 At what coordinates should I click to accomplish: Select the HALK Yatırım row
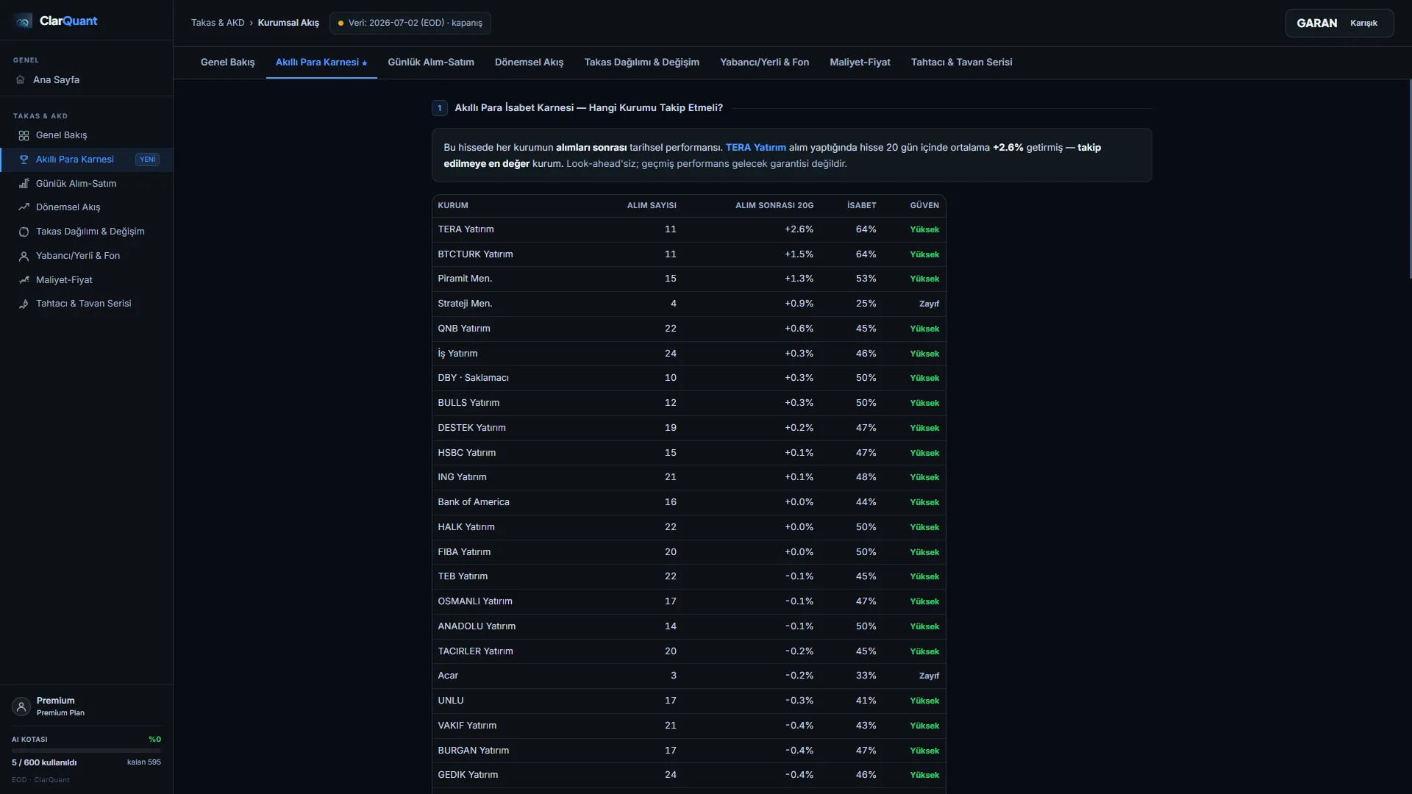(688, 527)
